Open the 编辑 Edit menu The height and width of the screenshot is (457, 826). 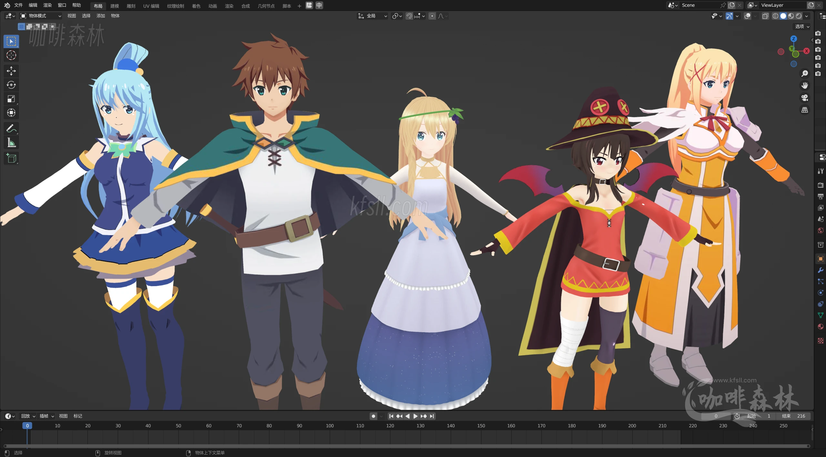[x=33, y=5]
